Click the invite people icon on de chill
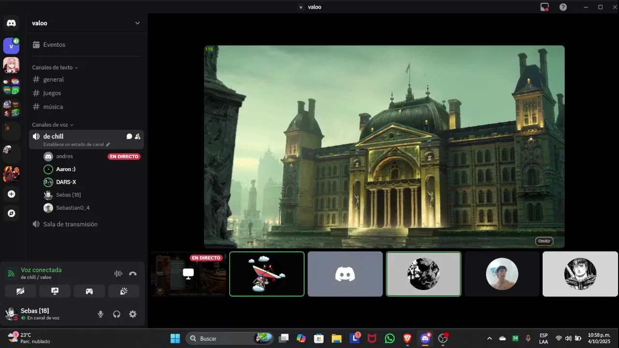Screen dimensions: 619x348 pos(138,136)
